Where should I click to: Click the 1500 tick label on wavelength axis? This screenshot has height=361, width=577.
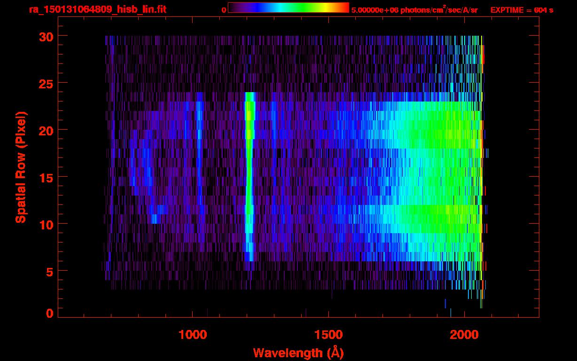[x=328, y=335]
